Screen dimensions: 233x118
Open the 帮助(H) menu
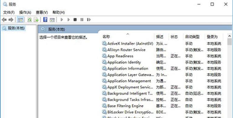click(59, 12)
